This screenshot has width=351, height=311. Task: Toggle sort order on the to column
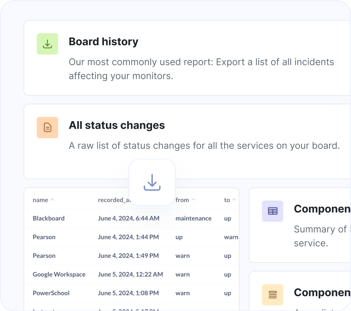click(234, 199)
